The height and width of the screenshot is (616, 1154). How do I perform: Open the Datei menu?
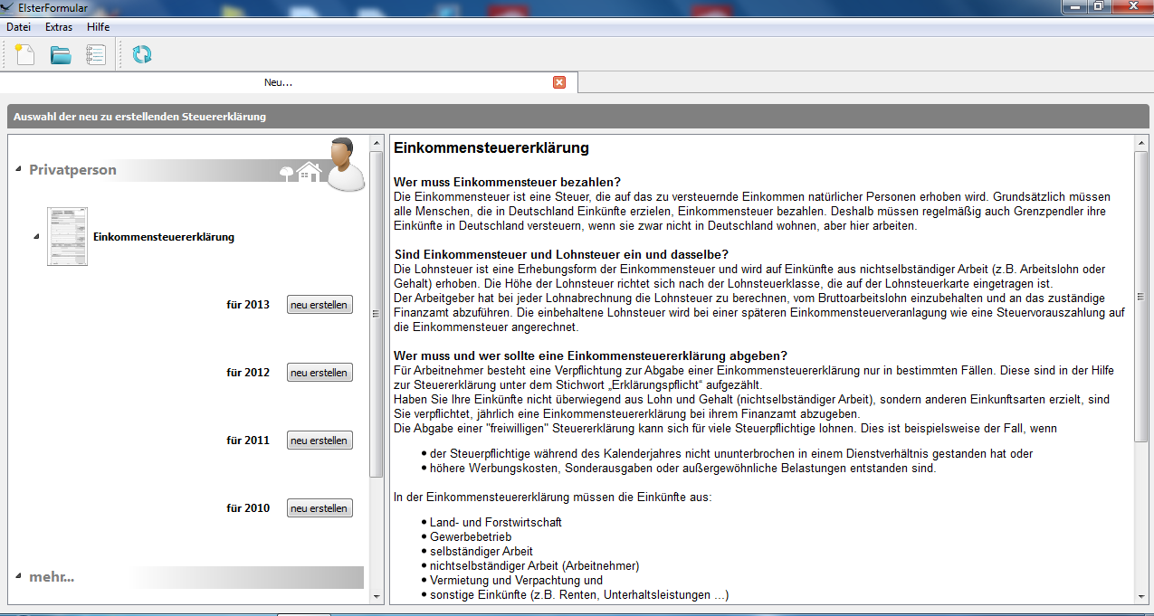coord(19,27)
